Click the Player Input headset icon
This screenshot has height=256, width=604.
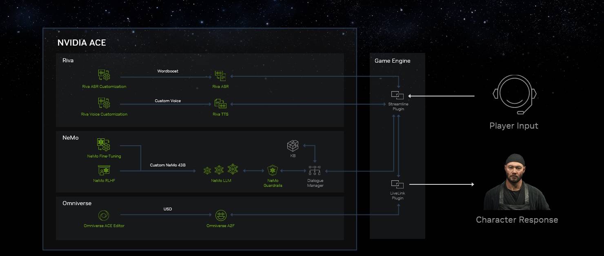click(514, 94)
